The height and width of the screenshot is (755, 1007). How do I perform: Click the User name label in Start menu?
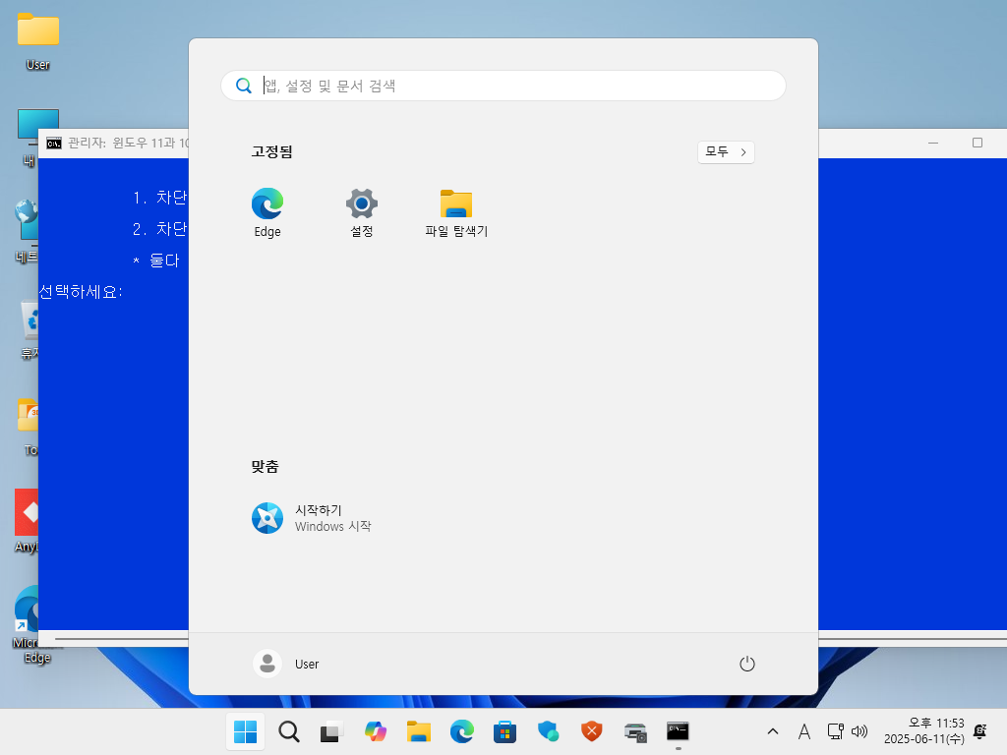[307, 664]
